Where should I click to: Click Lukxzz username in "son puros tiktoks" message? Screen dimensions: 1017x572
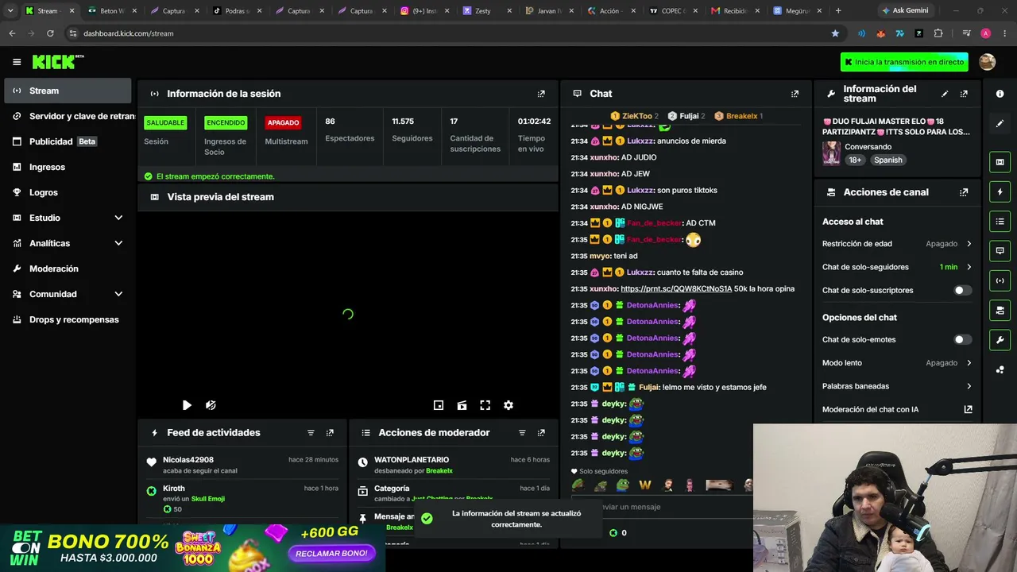[x=640, y=191]
